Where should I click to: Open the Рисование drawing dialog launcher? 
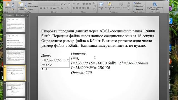[x=131, y=12]
